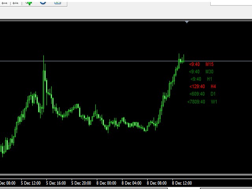Click the gray chart shift triangle marker

tap(187, 22)
